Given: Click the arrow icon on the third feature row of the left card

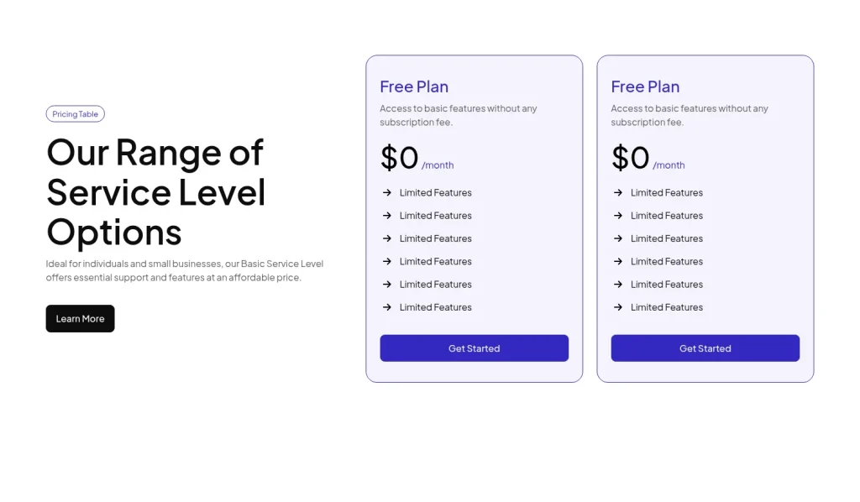Looking at the screenshot, I should point(386,238).
